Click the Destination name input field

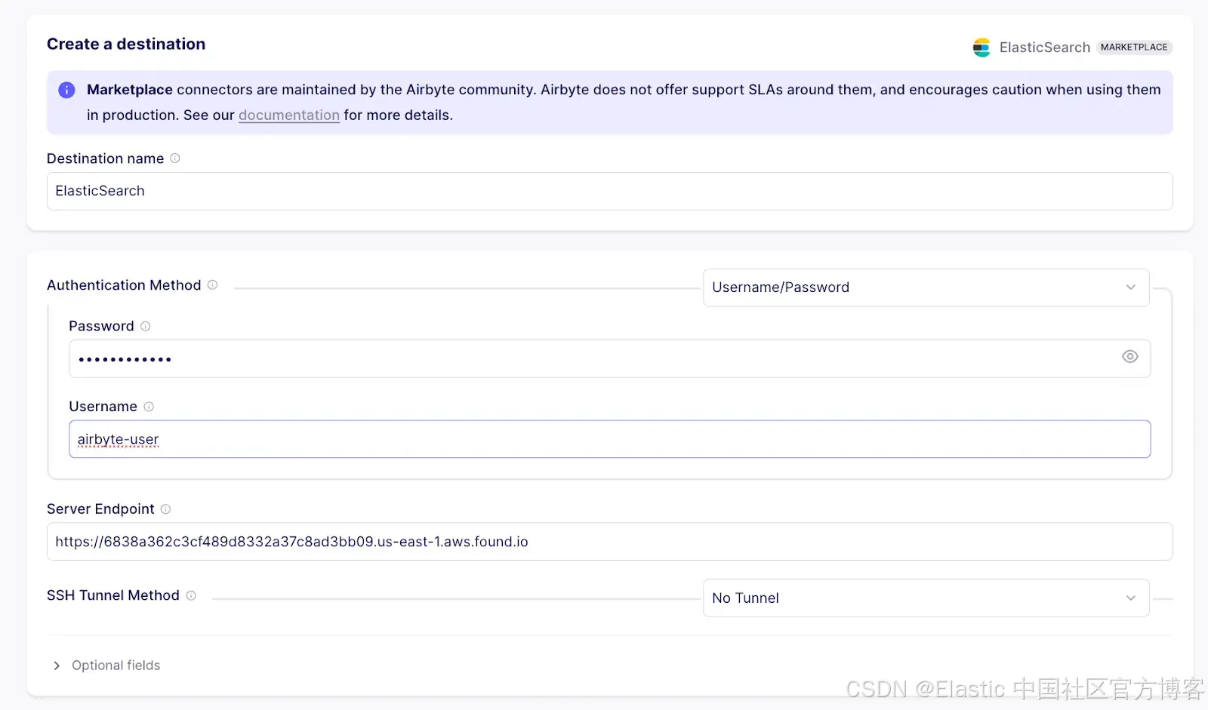(609, 192)
